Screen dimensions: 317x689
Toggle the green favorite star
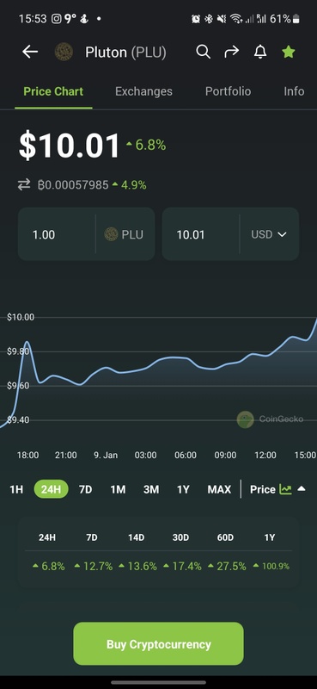tap(289, 52)
